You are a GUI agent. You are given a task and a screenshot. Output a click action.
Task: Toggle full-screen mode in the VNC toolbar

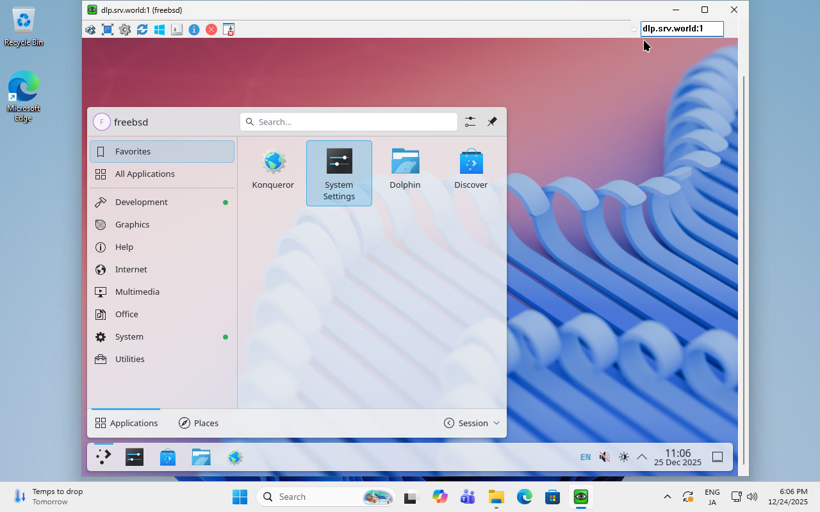(x=108, y=29)
